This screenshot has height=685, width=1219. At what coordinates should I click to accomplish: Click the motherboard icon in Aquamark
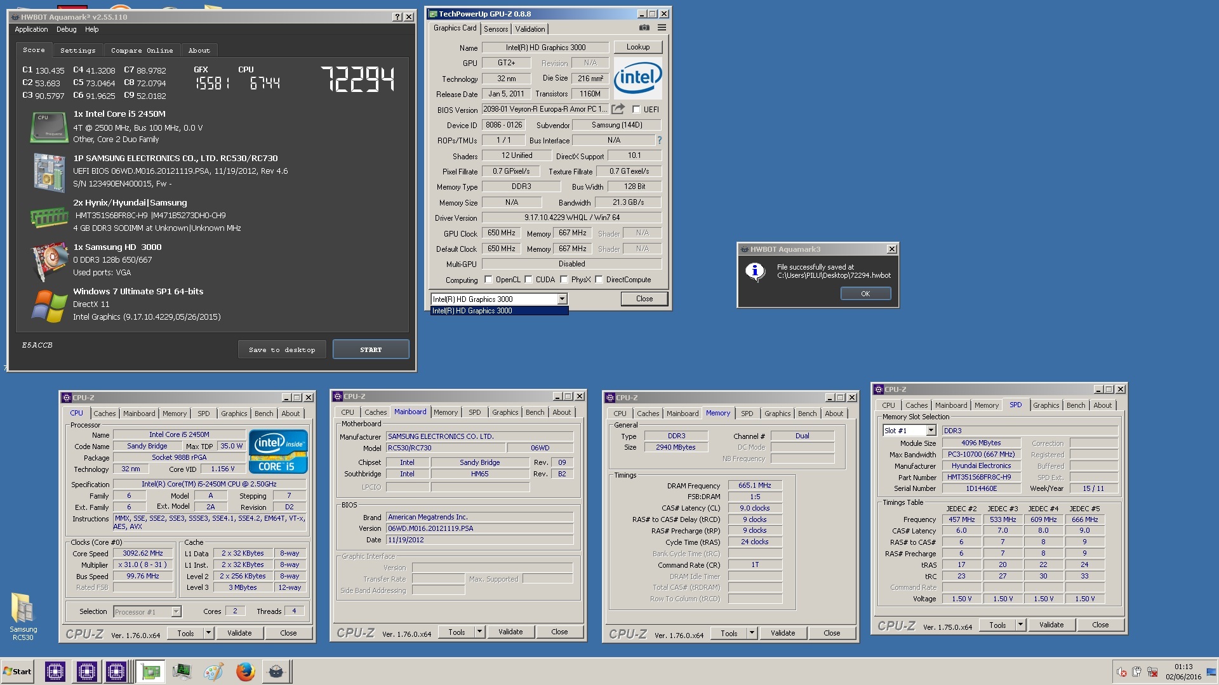tap(50, 172)
